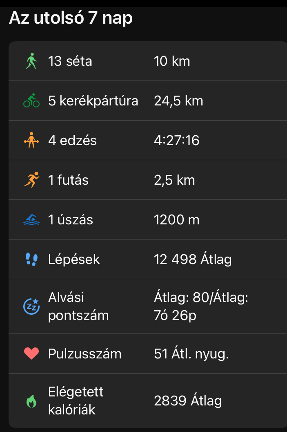This screenshot has height=432, width=287.
Task: Select the 'Lépések' steps label
Action: [x=74, y=259]
